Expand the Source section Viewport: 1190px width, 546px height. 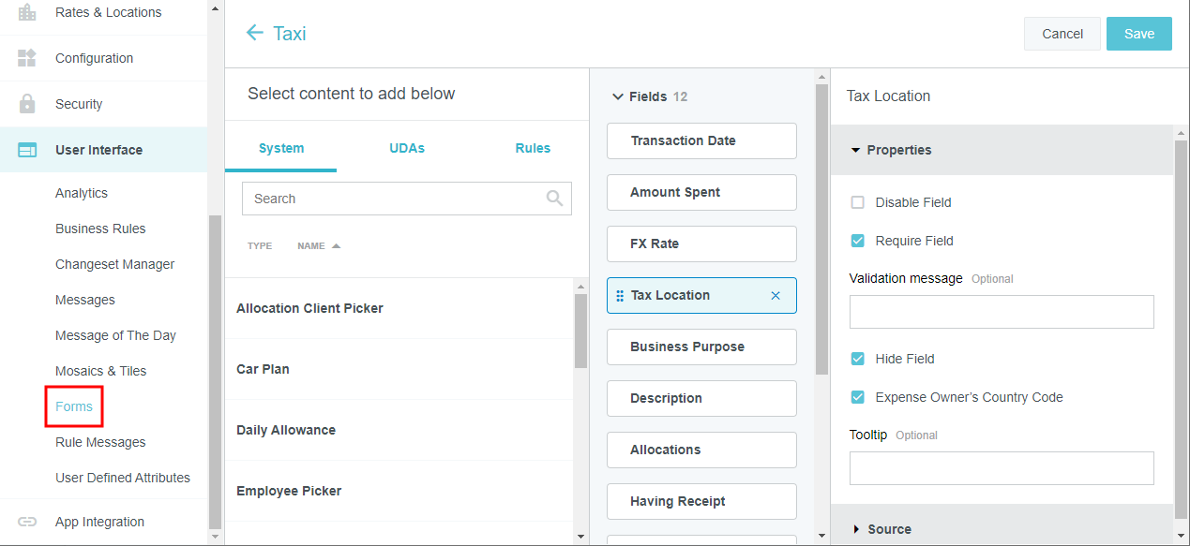click(856, 529)
